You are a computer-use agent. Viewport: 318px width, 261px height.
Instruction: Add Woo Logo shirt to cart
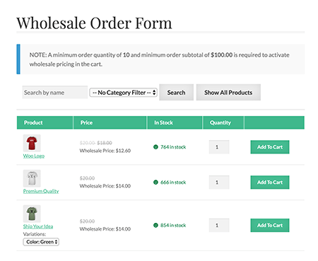270,147
